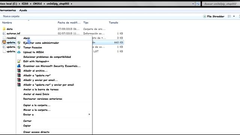Image resolution: width=240 pixels, height=135 pixels.
Task: Click the shield icon beside Ejecutar como administrador
Action: click(19, 43)
